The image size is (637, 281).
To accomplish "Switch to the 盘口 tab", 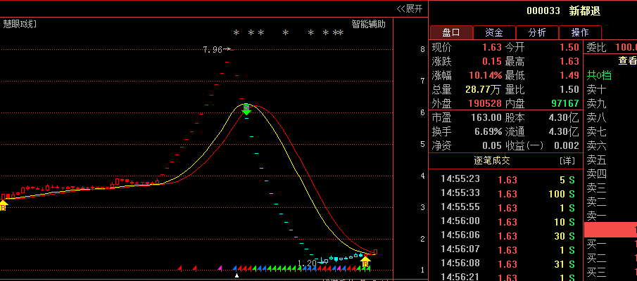I will coord(450,32).
